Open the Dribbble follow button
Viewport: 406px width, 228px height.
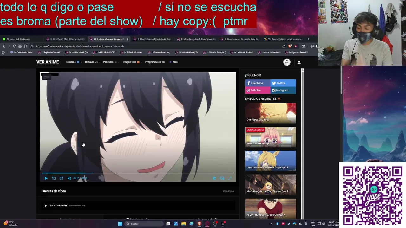coord(258,90)
